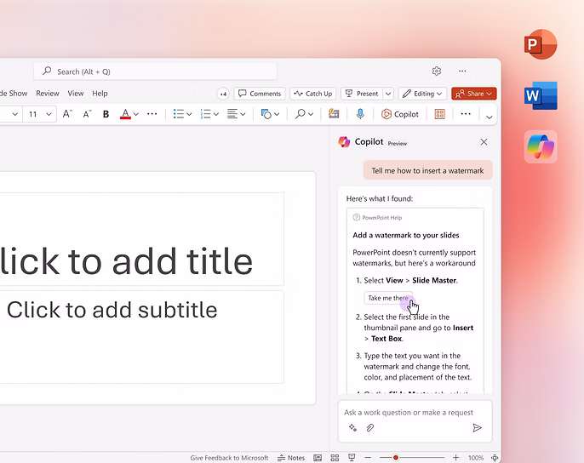Open the Slide Show tab
584x463 pixels.
14,93
